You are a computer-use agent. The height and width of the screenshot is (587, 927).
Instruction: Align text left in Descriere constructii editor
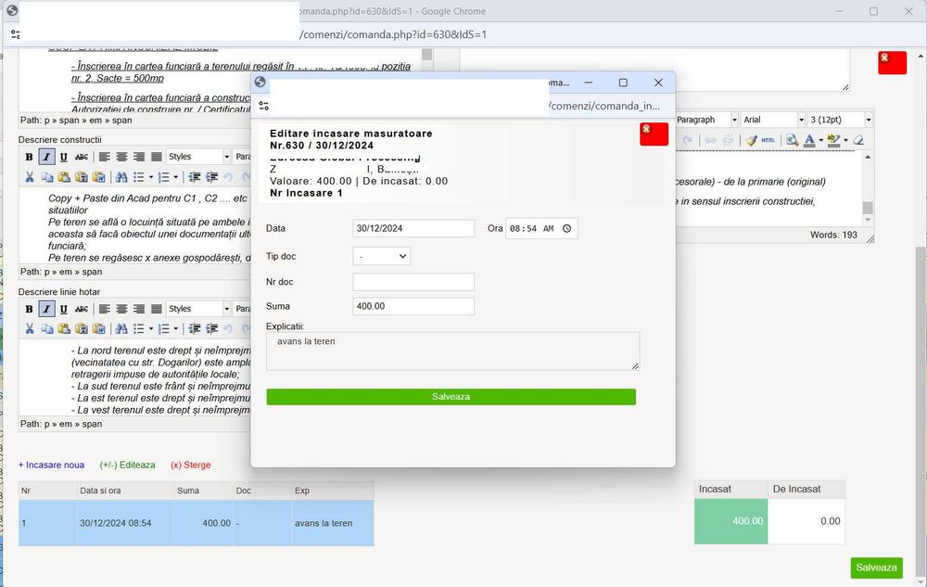coord(104,157)
